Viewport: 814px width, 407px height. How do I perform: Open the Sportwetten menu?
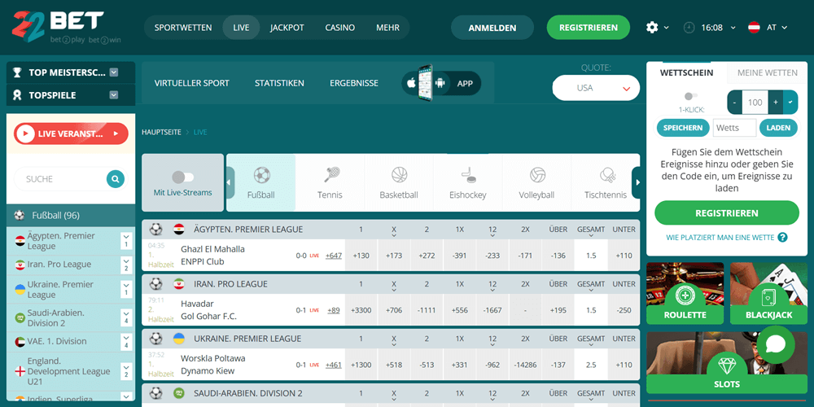[x=183, y=28]
